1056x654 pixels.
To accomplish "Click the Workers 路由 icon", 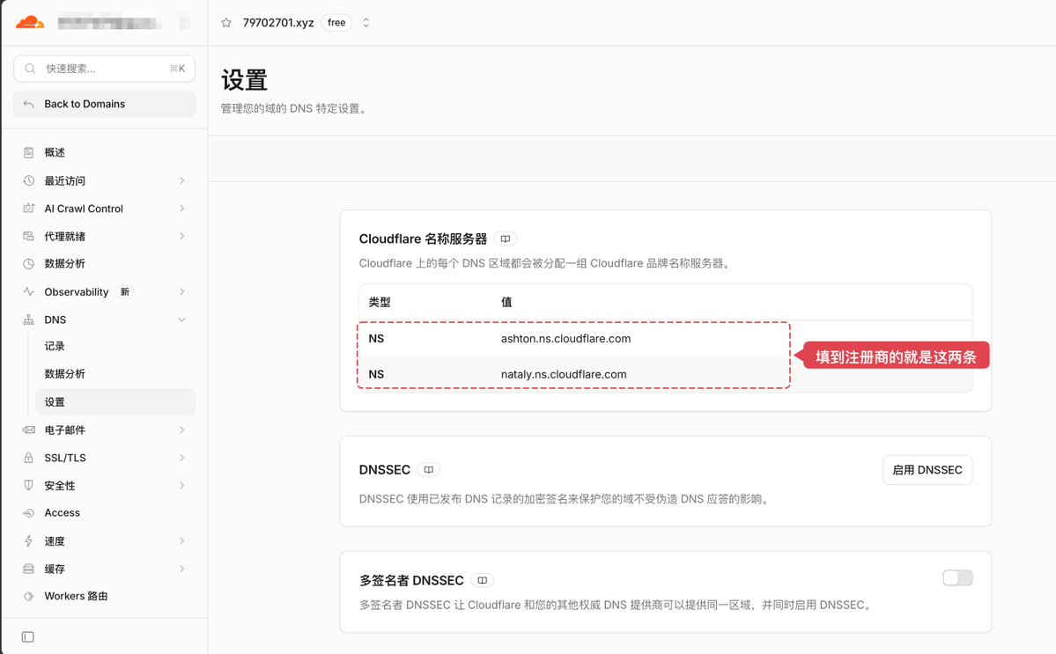I will (28, 596).
